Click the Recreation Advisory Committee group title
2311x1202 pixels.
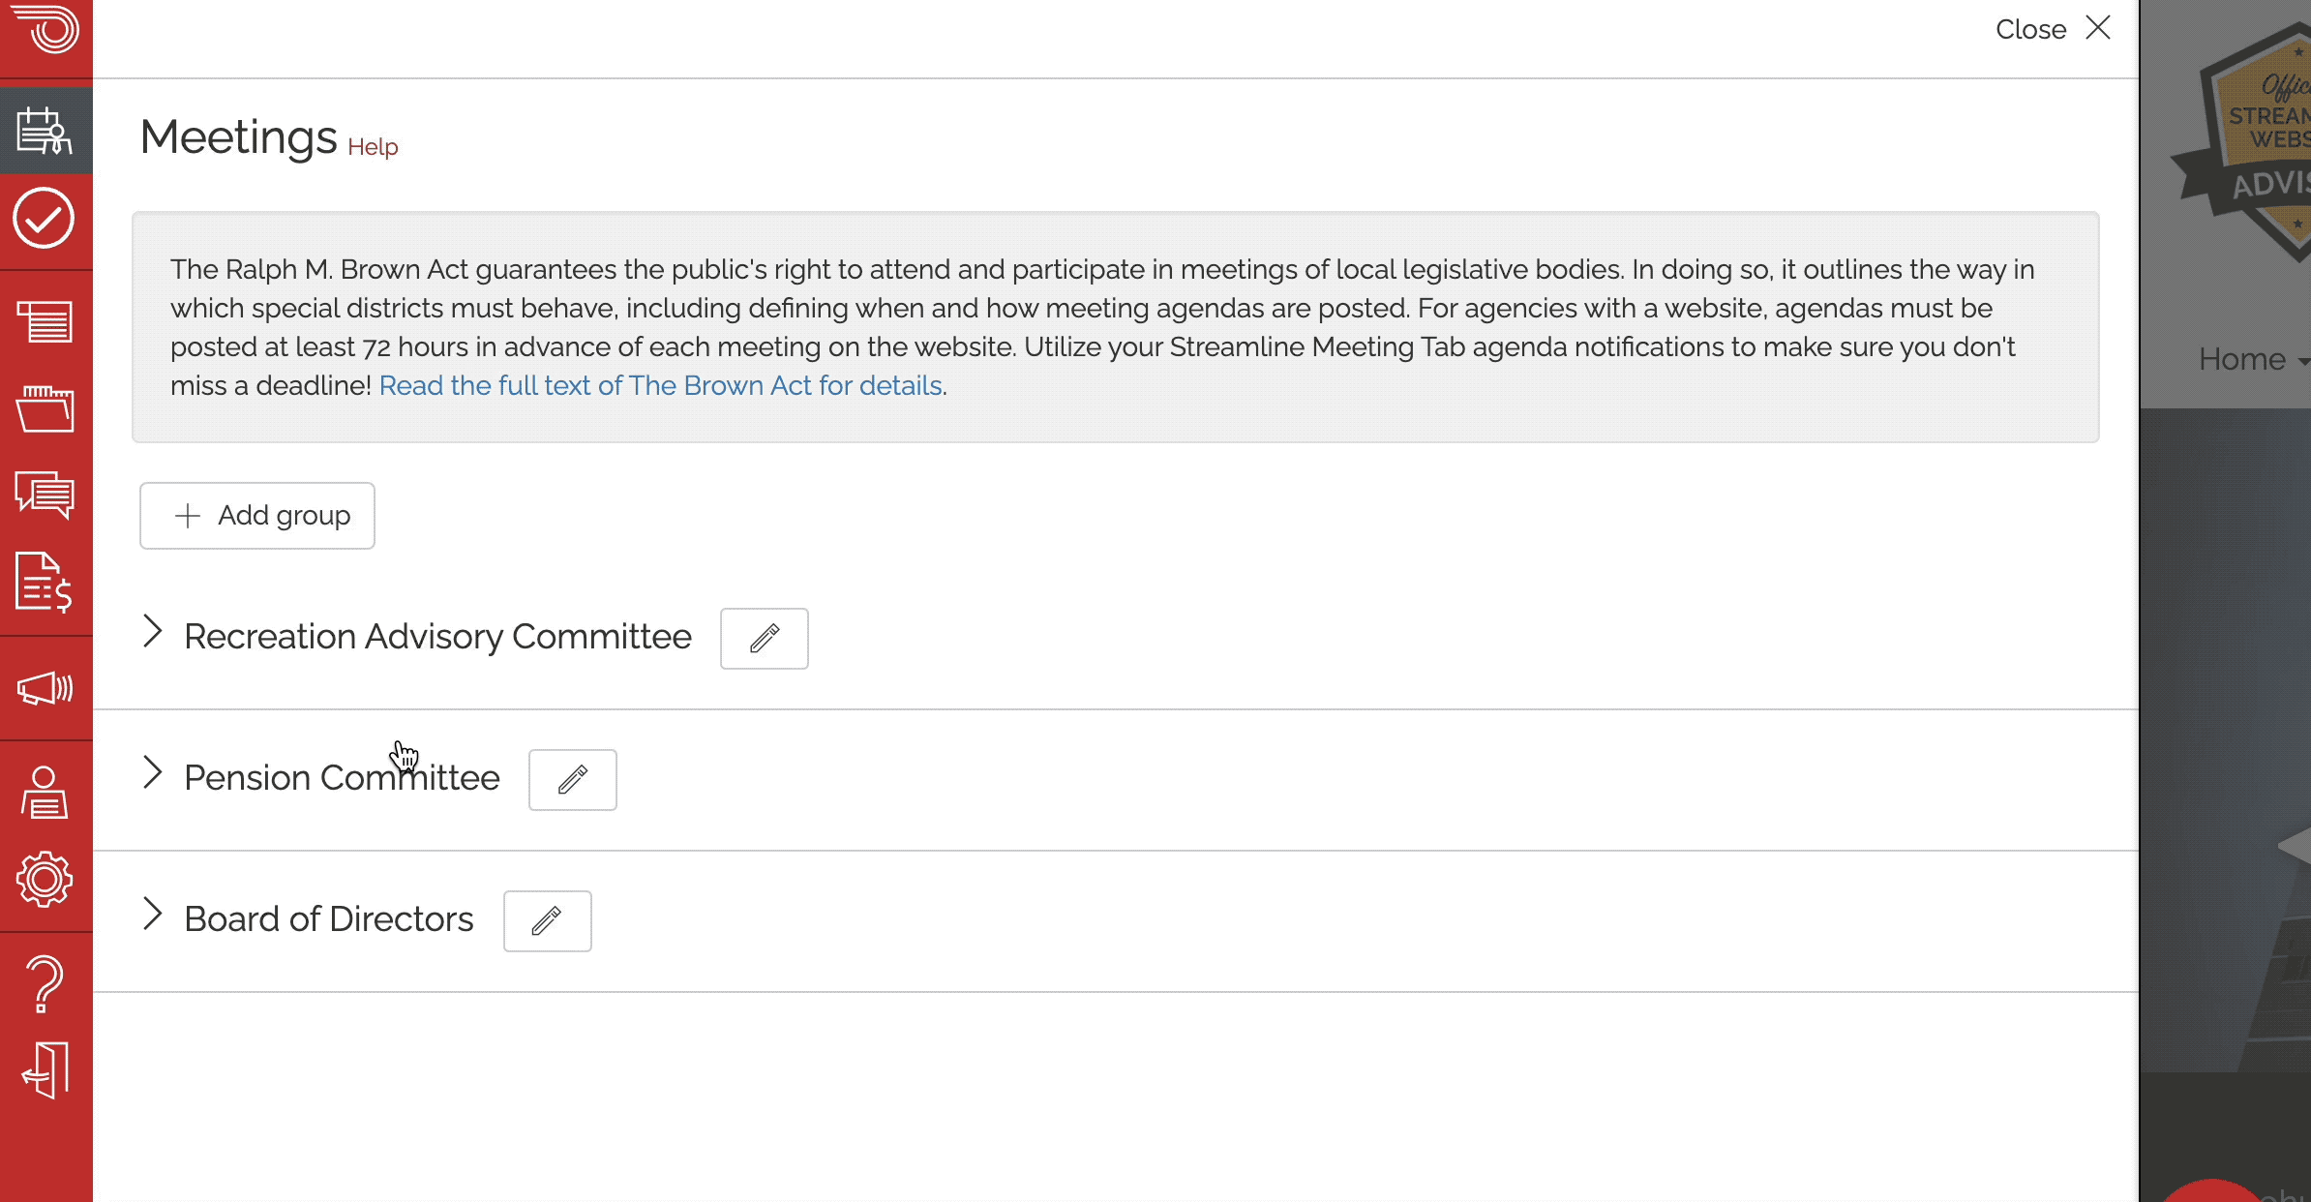tap(437, 637)
